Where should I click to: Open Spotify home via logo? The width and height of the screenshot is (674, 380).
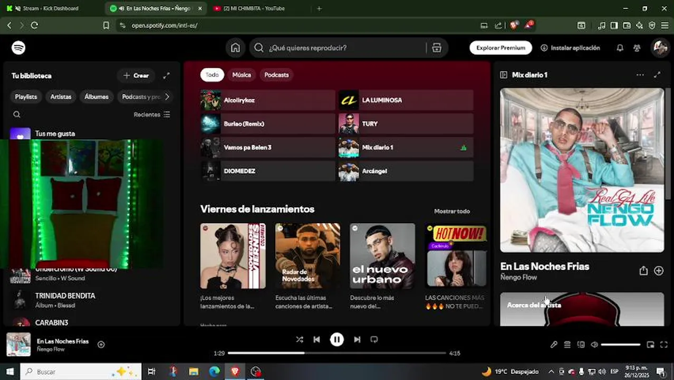(18, 48)
